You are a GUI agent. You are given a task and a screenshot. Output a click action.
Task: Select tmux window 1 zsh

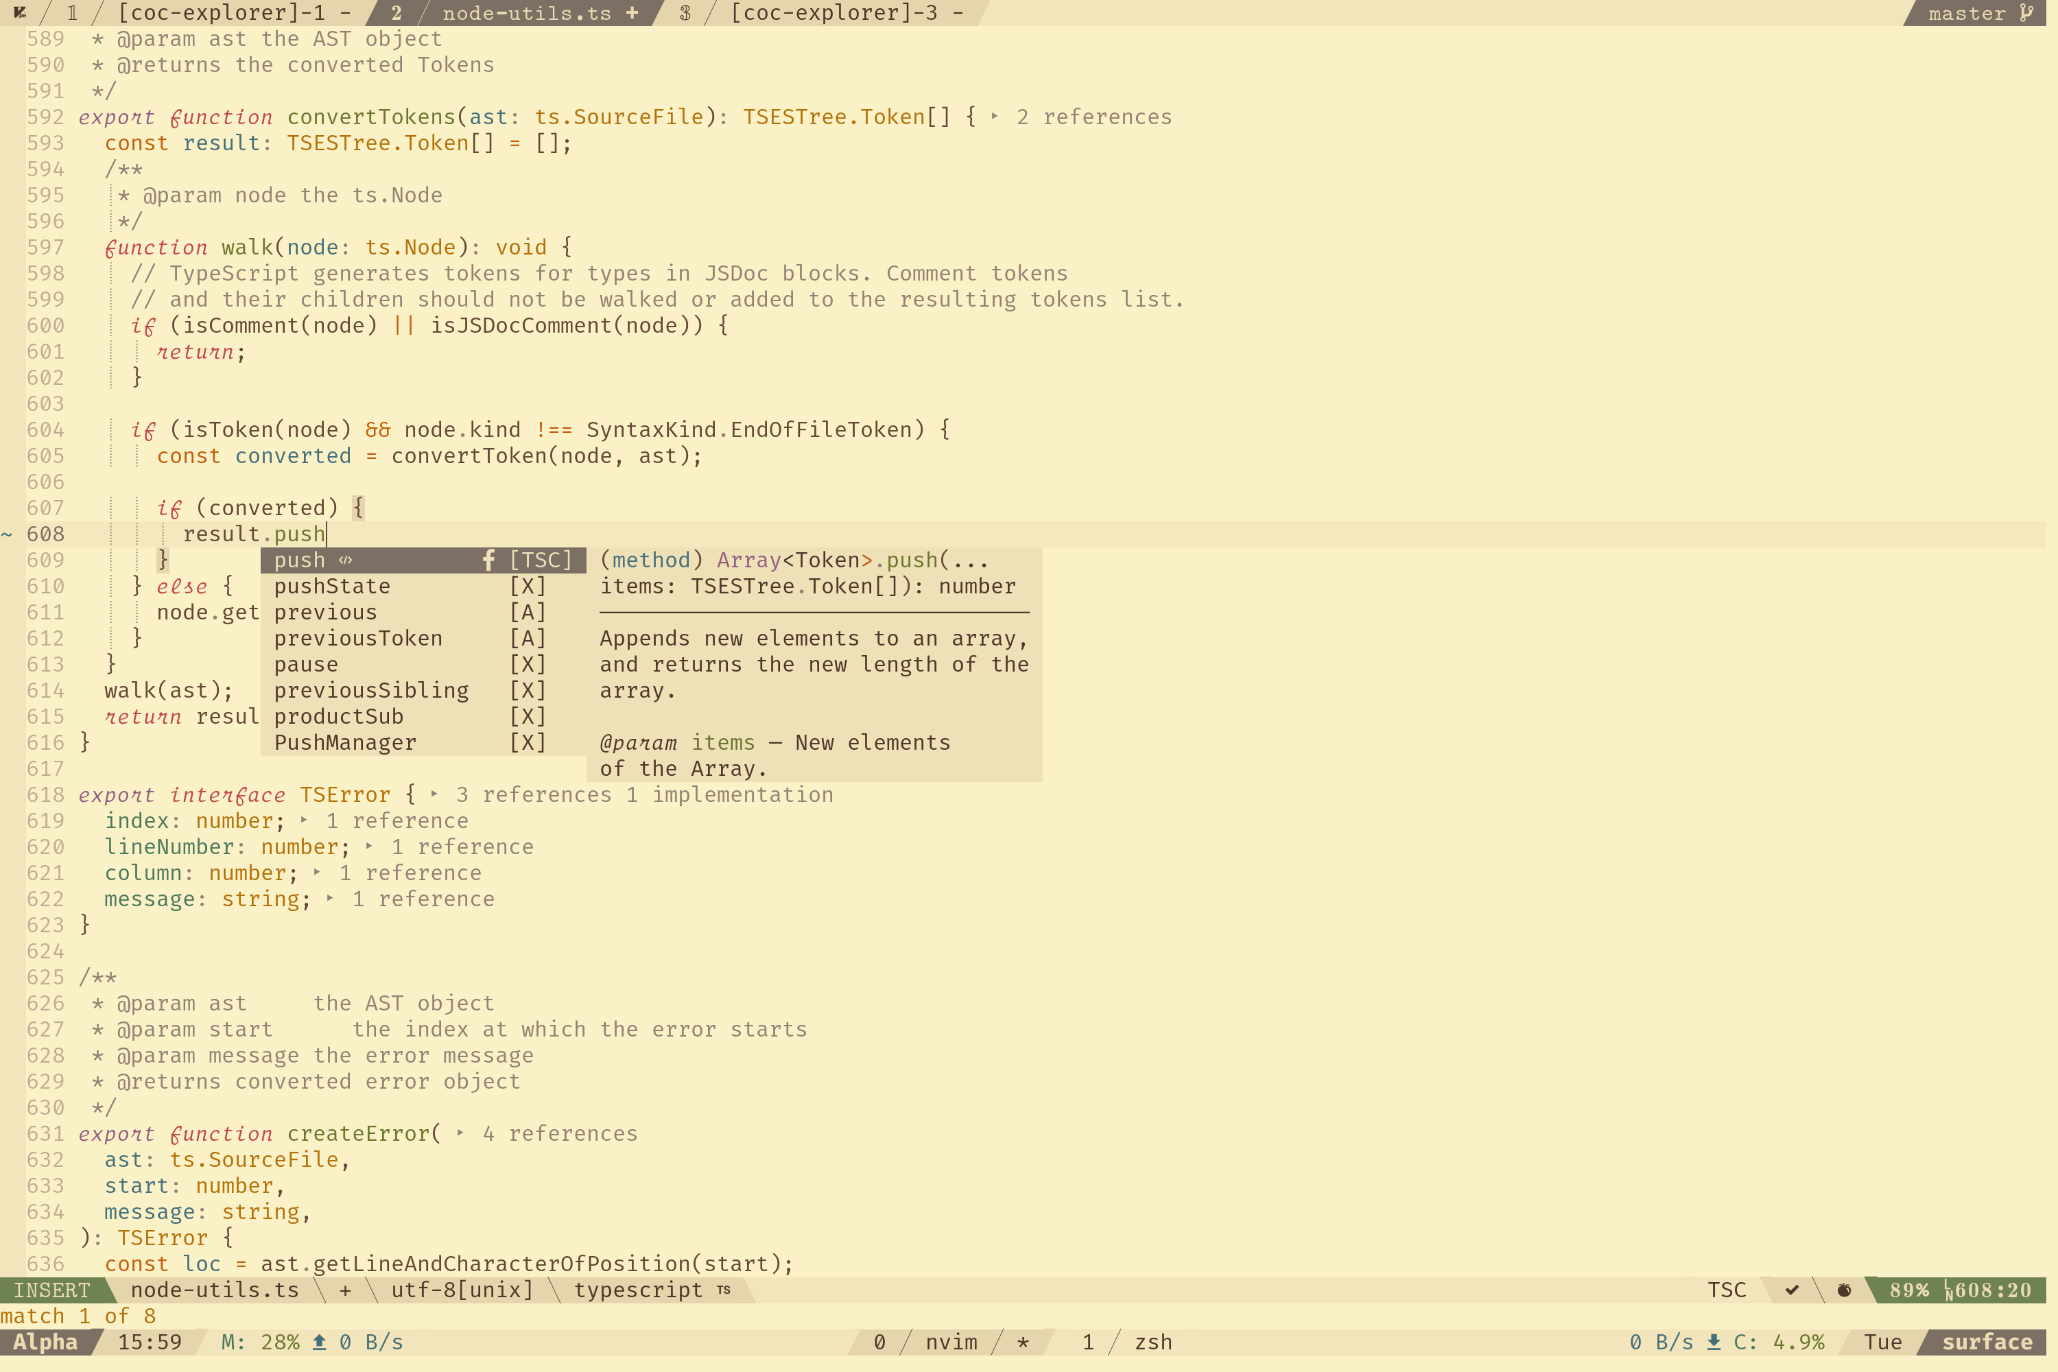tap(1127, 1343)
